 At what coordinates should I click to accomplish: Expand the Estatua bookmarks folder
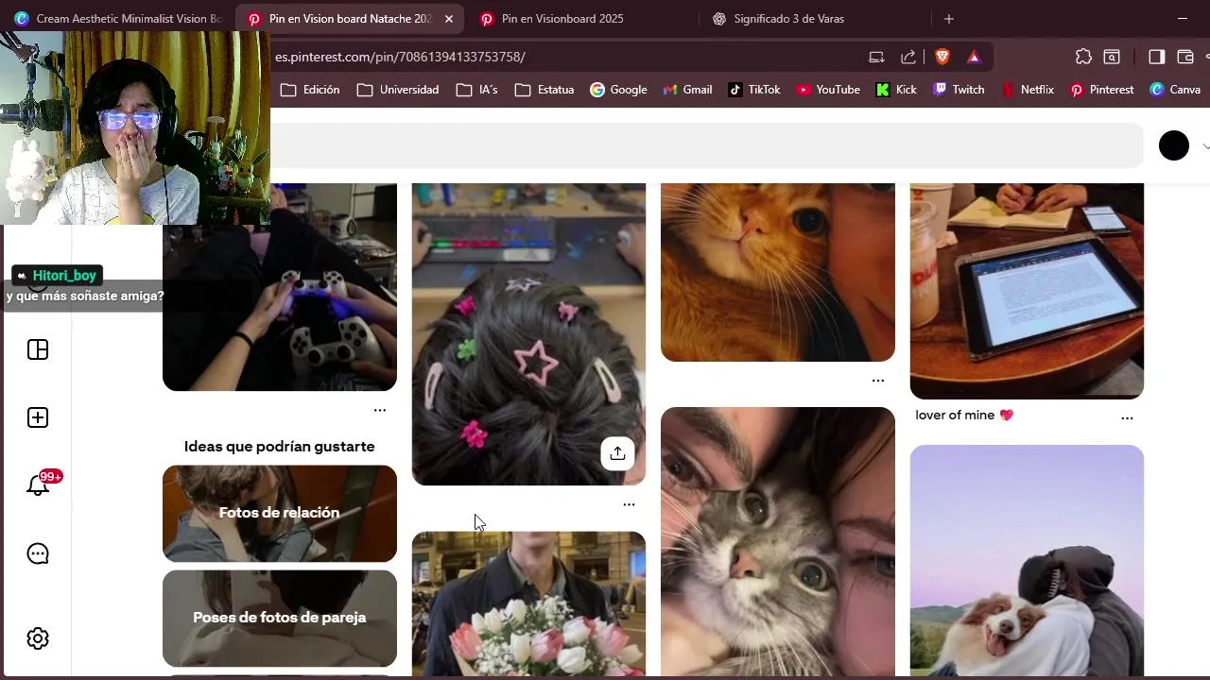[544, 90]
